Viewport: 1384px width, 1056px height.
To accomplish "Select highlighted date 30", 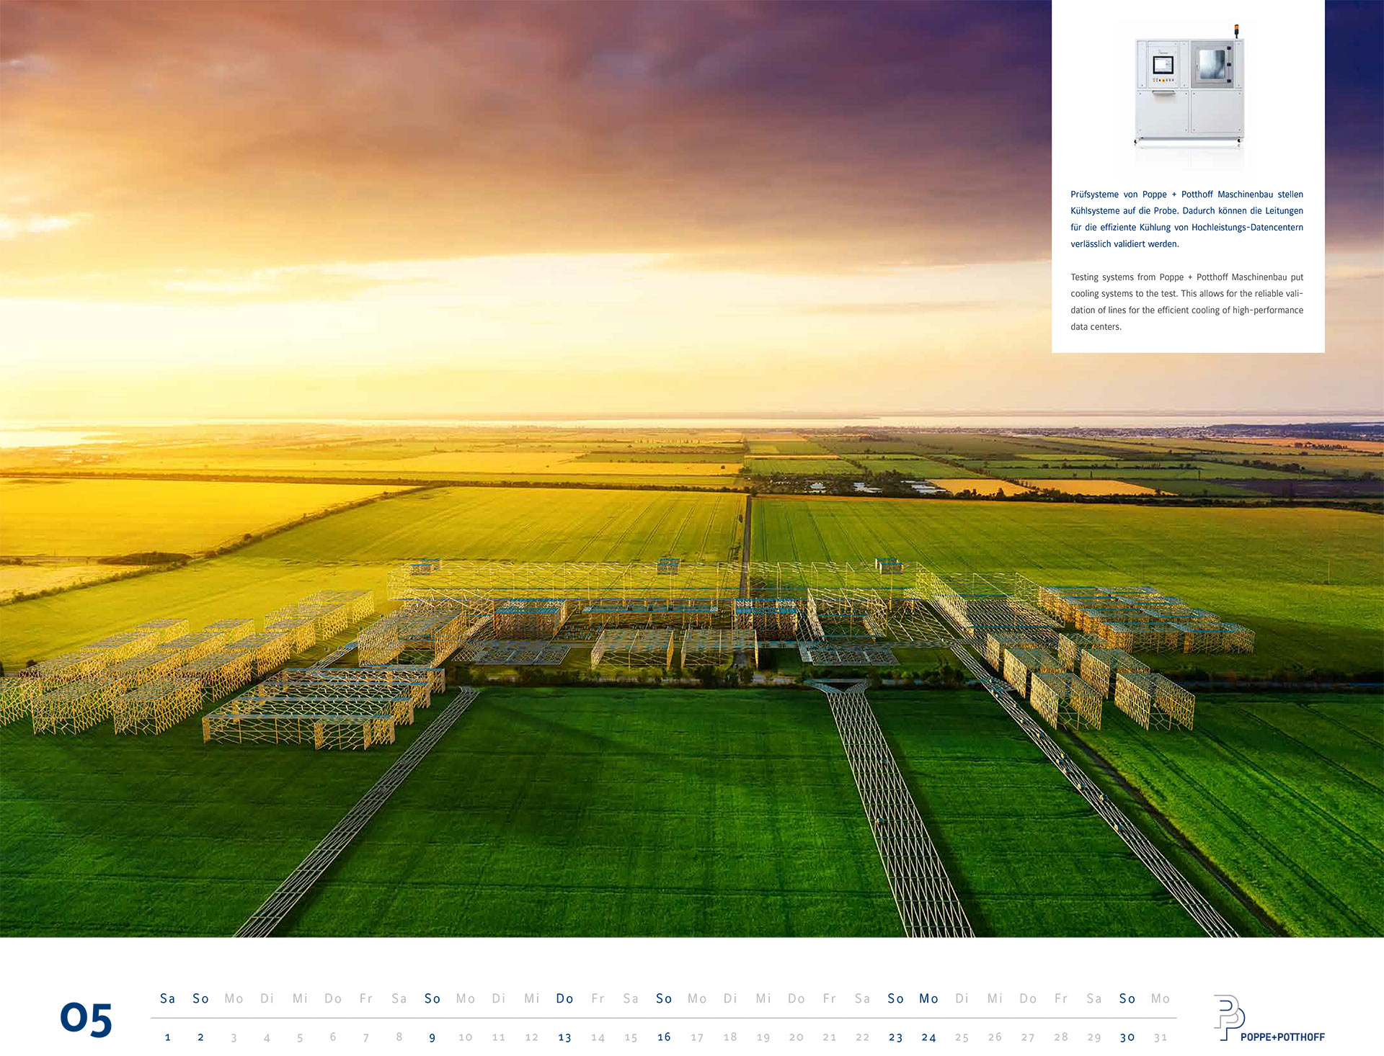I will click(x=1127, y=1037).
